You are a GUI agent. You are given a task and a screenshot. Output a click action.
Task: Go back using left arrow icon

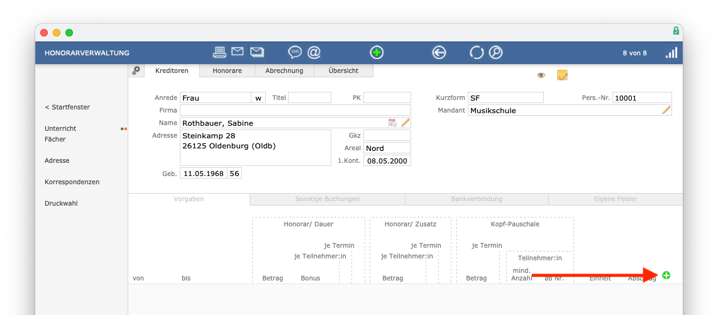point(439,53)
